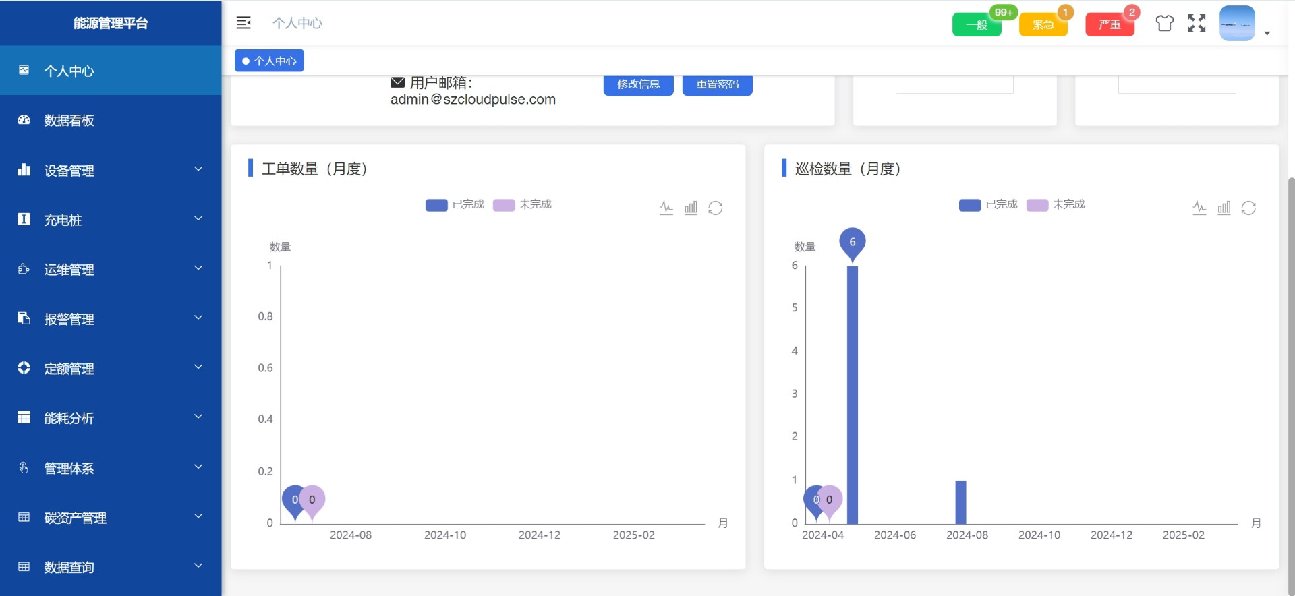Screen dimensions: 1295x596
Task: Collapse sidebar with the hamburger menu icon
Action: pyautogui.click(x=243, y=23)
